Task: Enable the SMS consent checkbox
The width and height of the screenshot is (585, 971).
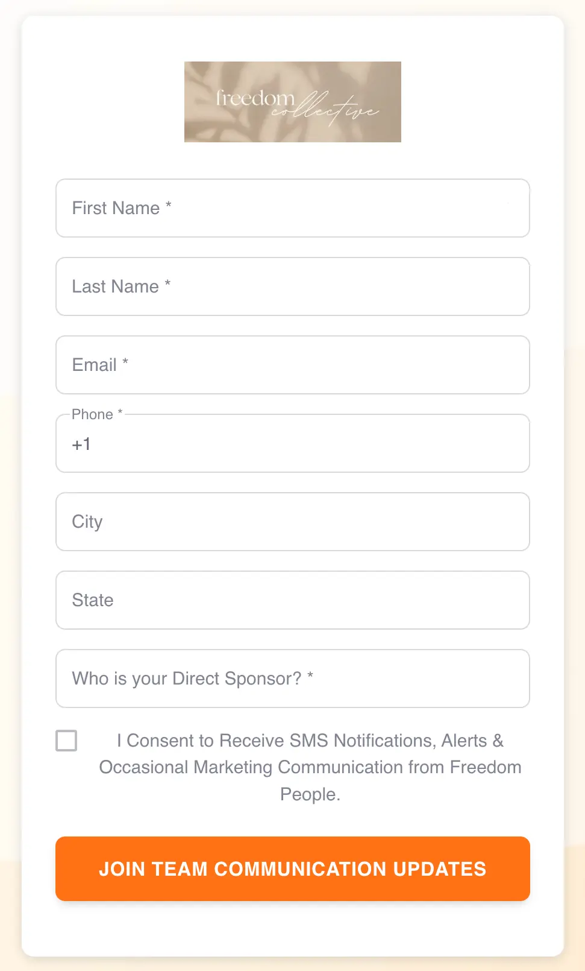Action: (x=66, y=741)
